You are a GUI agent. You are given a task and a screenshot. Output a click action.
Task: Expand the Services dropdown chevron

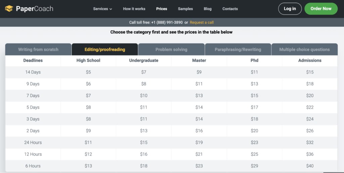pos(111,9)
